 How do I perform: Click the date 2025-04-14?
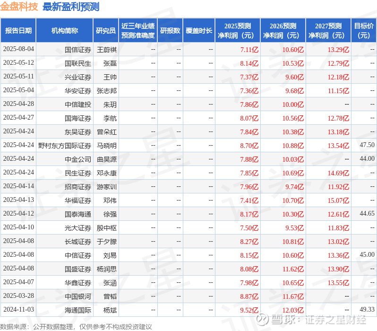coord(18,186)
